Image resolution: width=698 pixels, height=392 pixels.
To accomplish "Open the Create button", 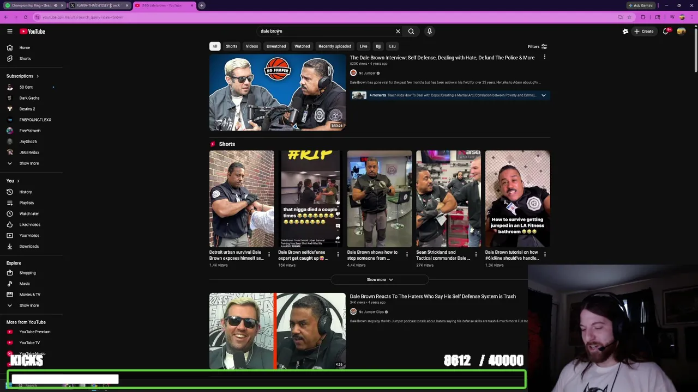I will [x=643, y=32].
